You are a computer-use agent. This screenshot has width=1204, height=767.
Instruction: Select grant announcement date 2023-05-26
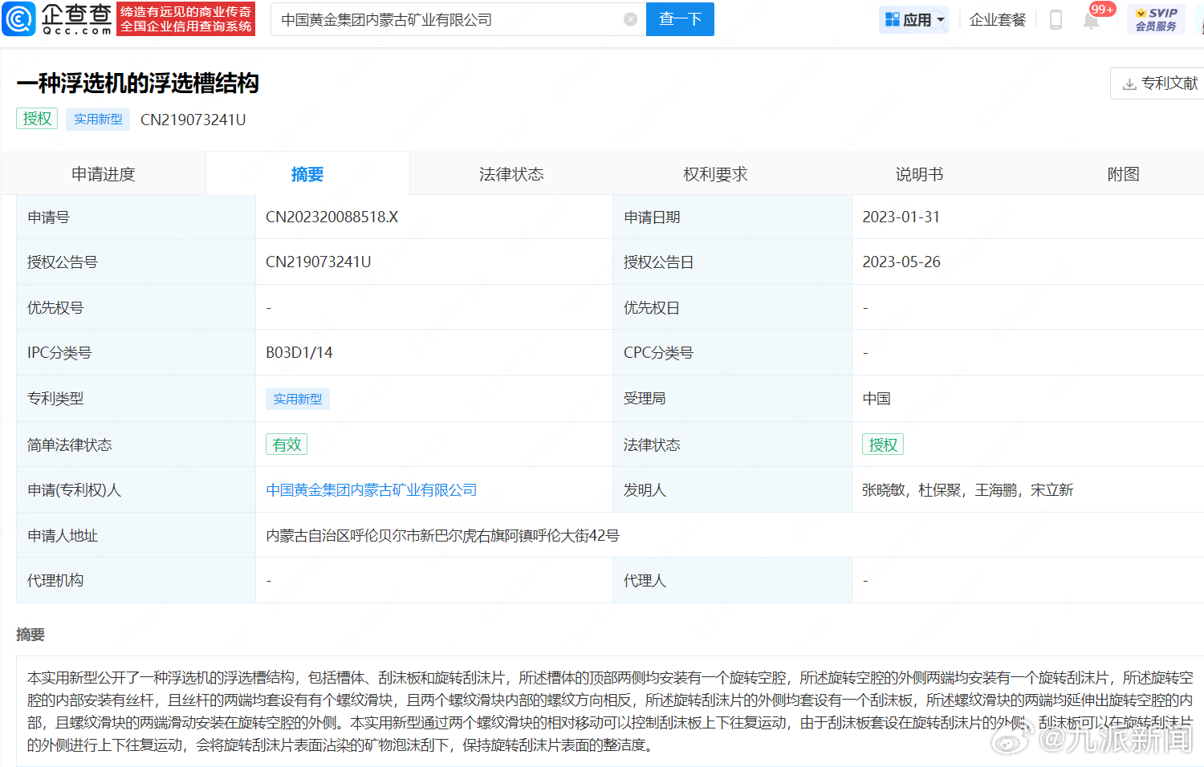pyautogui.click(x=901, y=262)
